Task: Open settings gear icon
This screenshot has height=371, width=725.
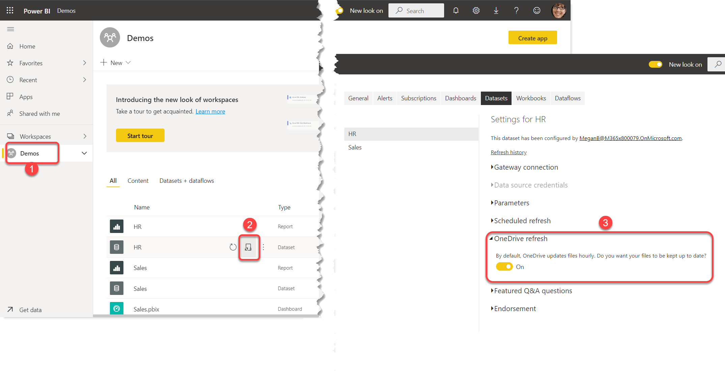Action: click(x=476, y=10)
